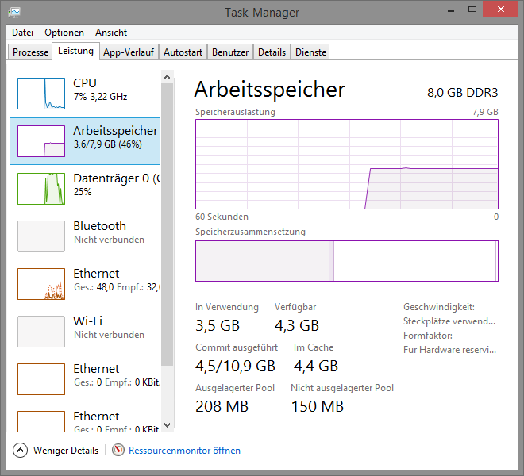The image size is (524, 476).
Task: Click the Speicherzusammensetzung memory composition bar
Action: point(346,261)
